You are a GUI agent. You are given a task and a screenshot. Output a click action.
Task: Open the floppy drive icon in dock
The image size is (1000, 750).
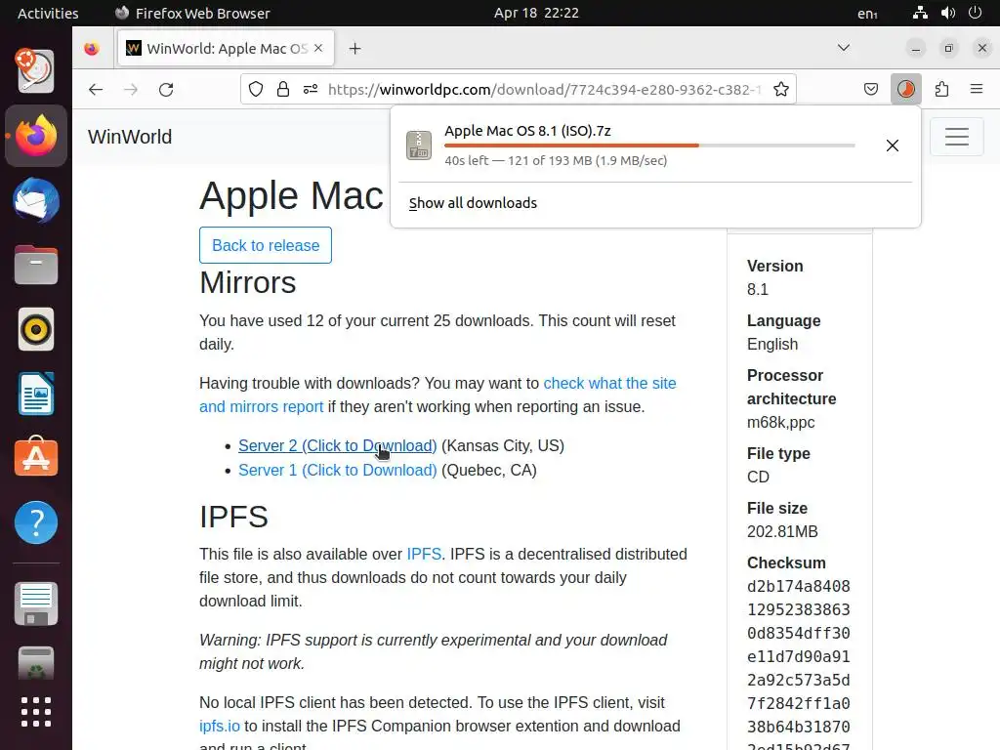[36, 604]
